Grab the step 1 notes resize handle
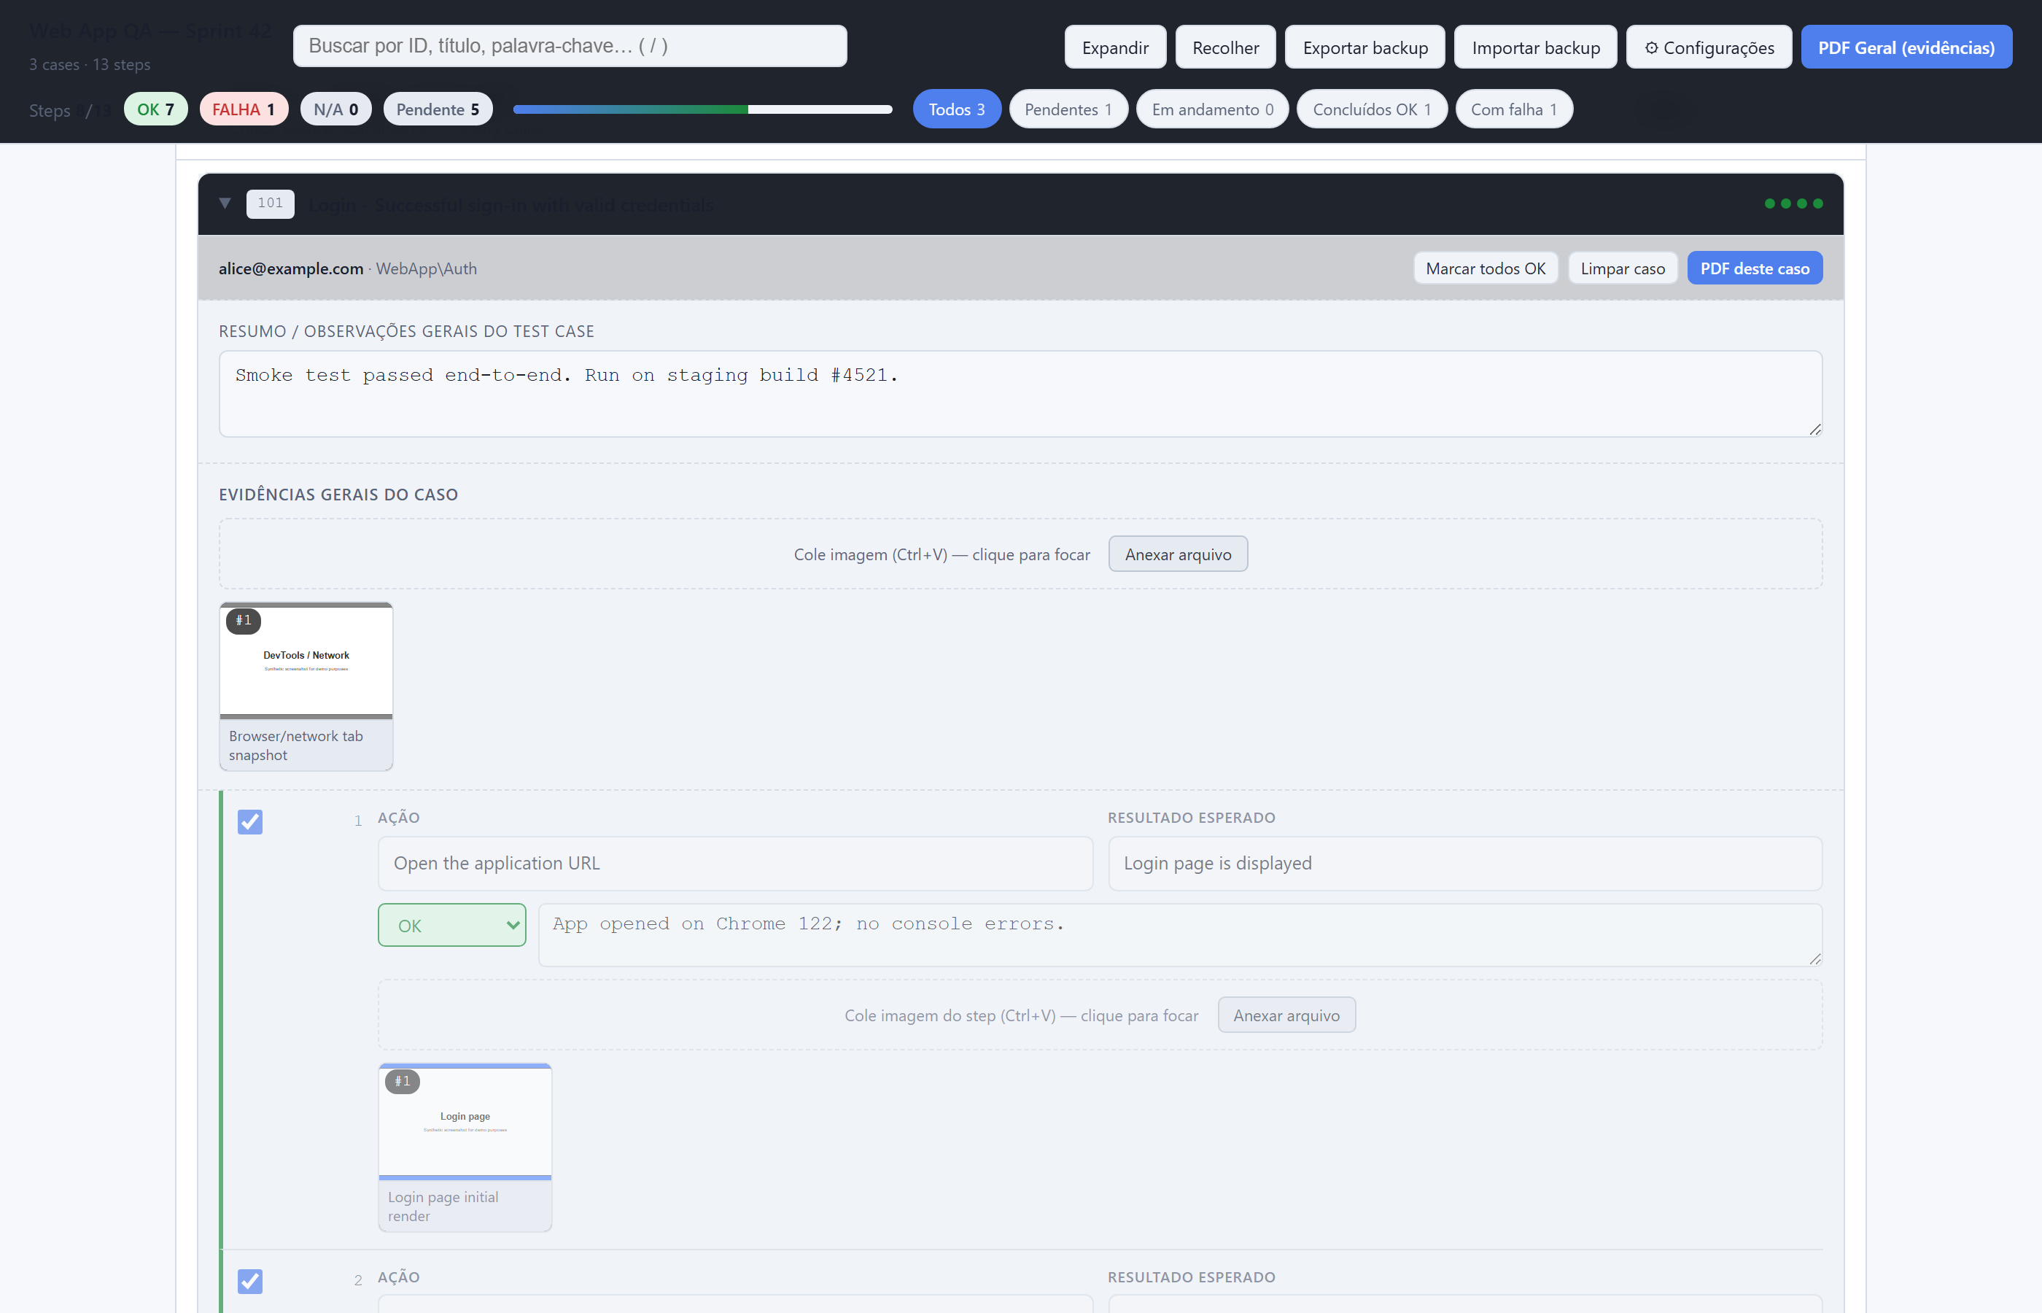This screenshot has width=2042, height=1313. click(x=1814, y=959)
